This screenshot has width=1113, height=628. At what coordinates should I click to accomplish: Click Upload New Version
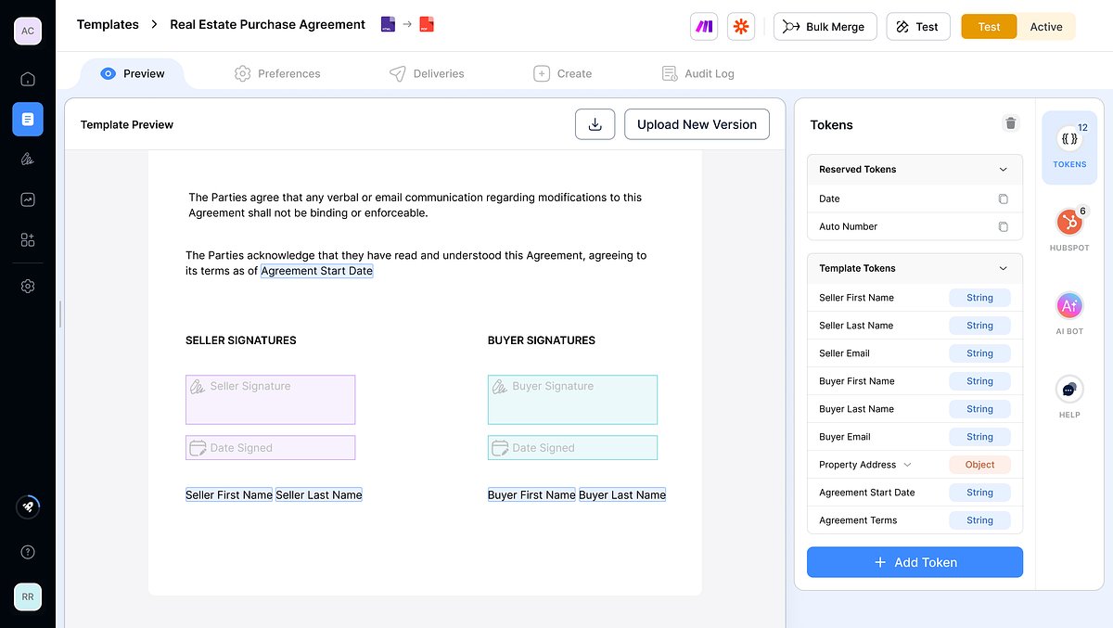[697, 123]
